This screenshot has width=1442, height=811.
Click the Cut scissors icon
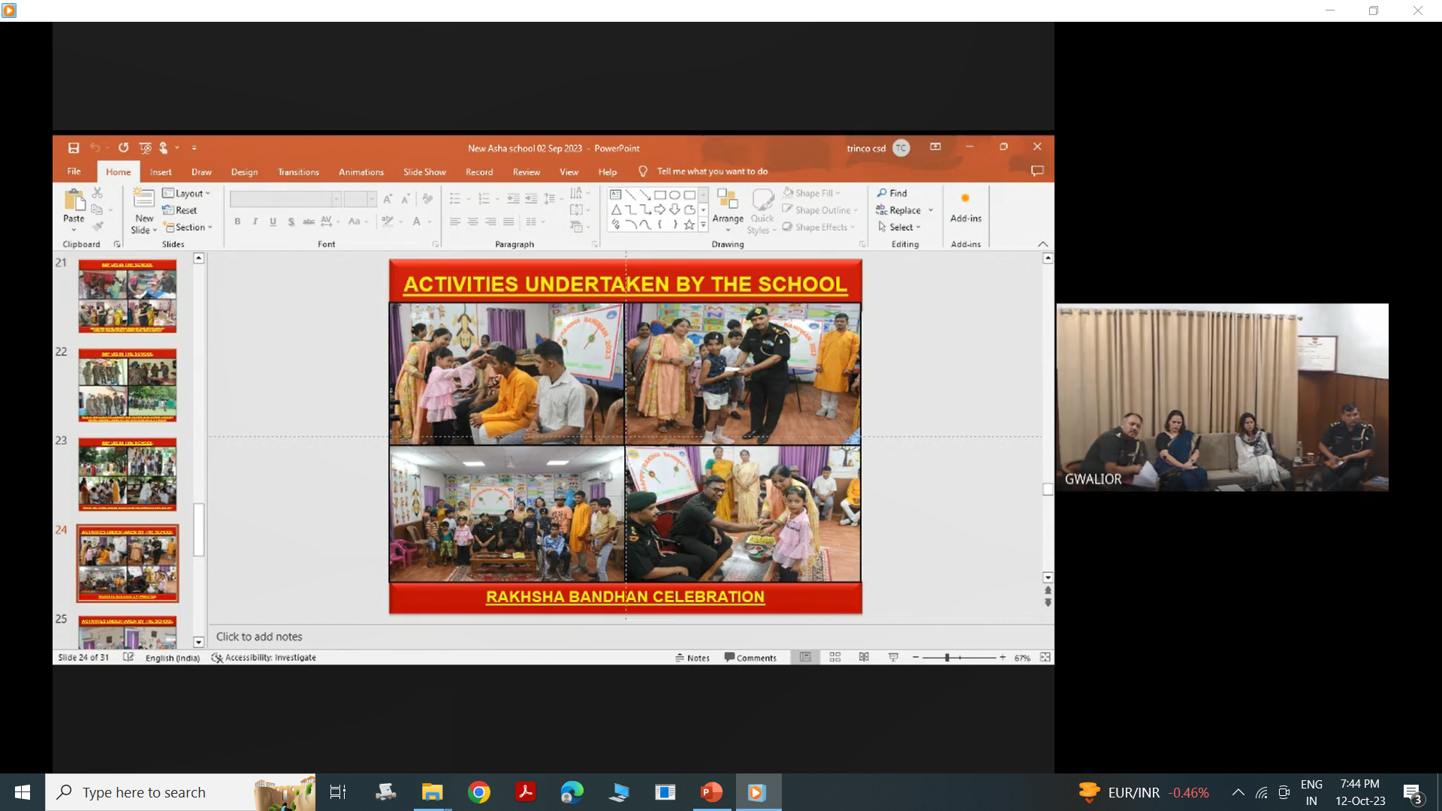coord(97,193)
